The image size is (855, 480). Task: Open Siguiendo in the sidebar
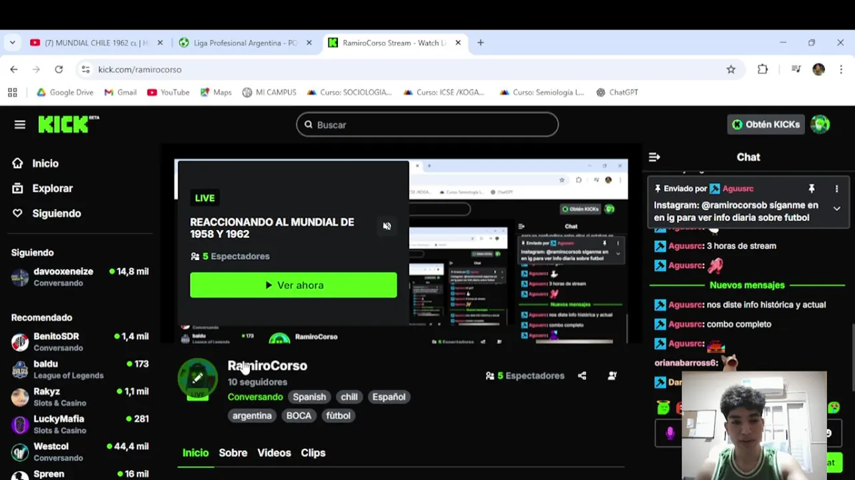[47, 213]
